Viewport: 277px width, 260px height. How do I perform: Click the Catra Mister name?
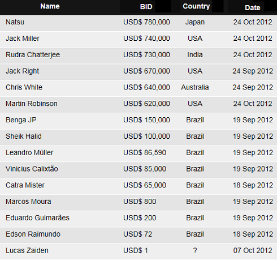point(25,185)
